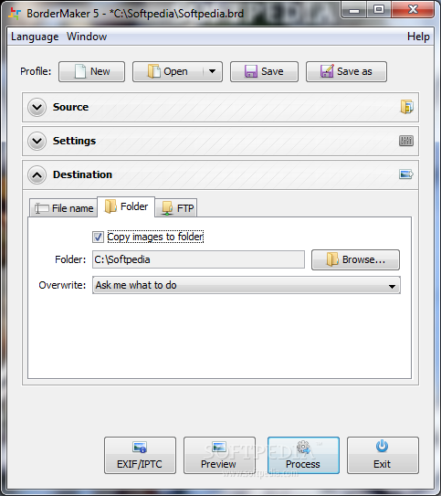
Task: Browse for destination folder
Action: click(355, 259)
